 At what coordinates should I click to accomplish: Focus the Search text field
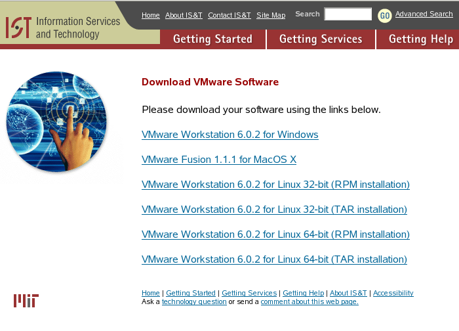click(348, 14)
